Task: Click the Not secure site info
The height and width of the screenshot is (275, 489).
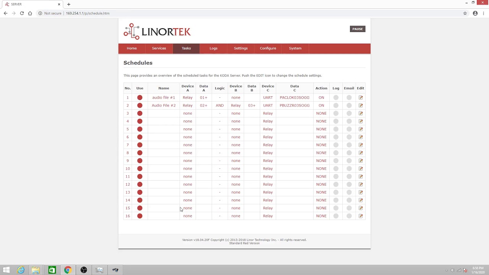Action: pos(50,13)
